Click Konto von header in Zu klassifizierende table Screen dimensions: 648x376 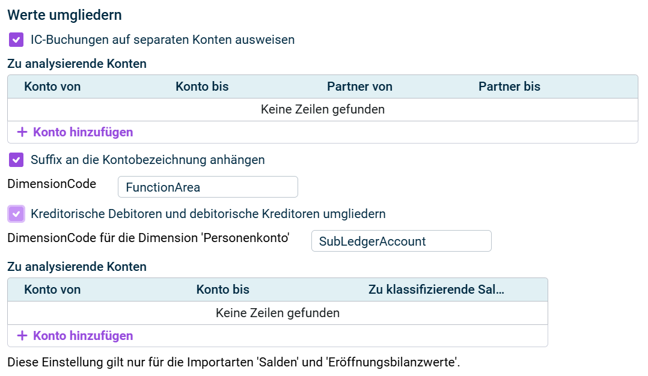[x=52, y=290]
